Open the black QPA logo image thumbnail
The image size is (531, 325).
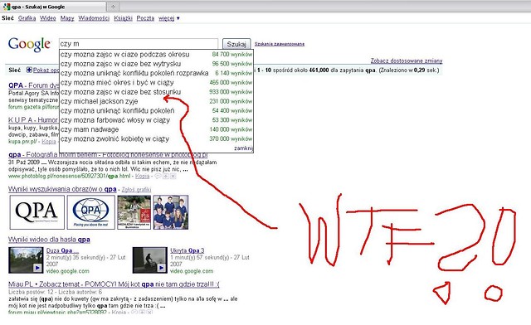click(37, 212)
